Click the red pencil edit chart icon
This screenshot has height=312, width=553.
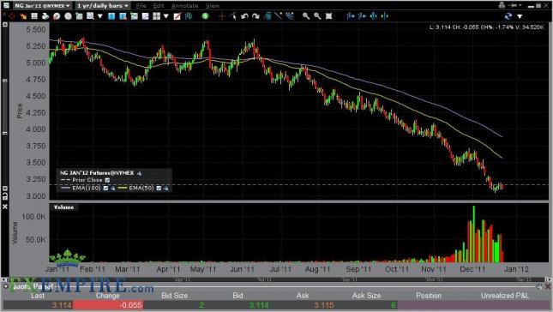pos(177,16)
